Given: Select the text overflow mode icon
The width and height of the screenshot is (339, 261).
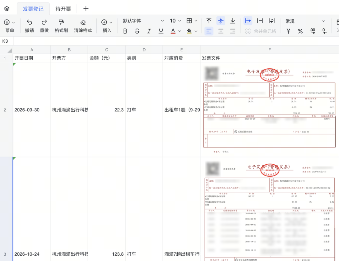Looking at the screenshot, I should pos(248,21).
